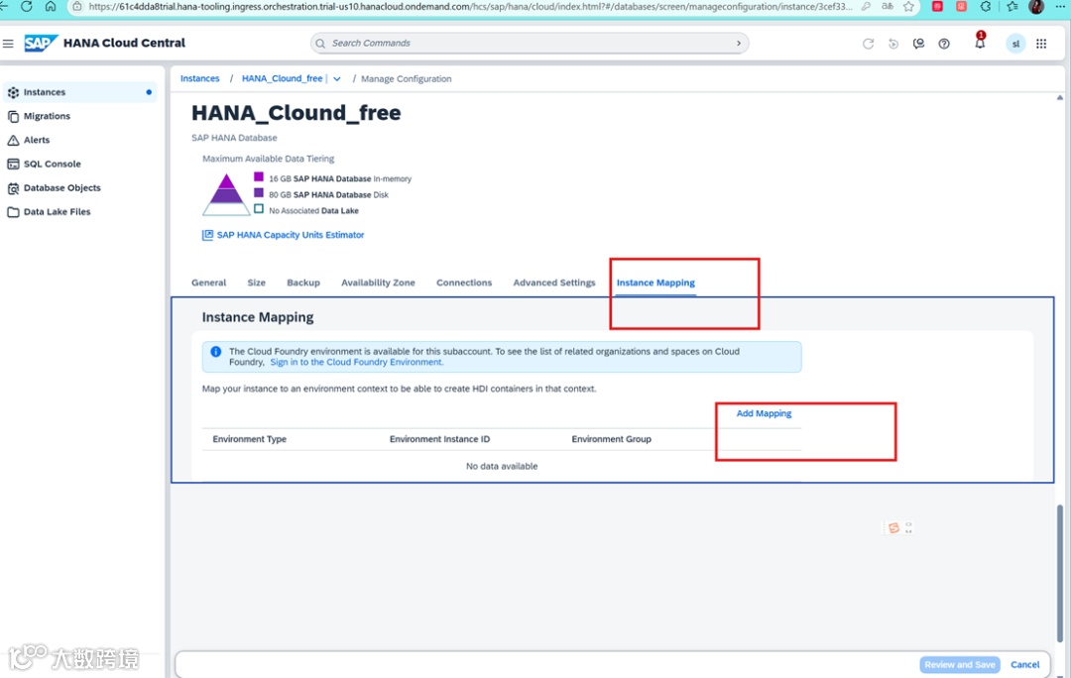Go to Alerts in the sidebar
This screenshot has height=678, width=1071.
click(37, 140)
